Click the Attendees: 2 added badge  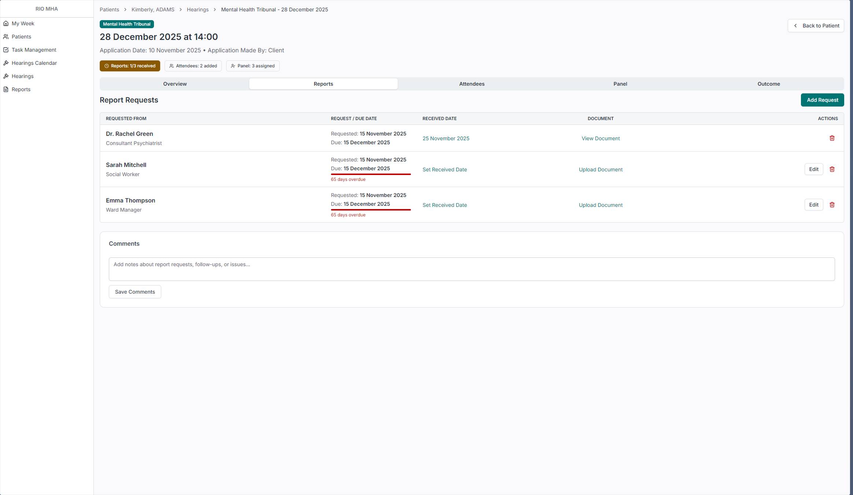pyautogui.click(x=193, y=66)
